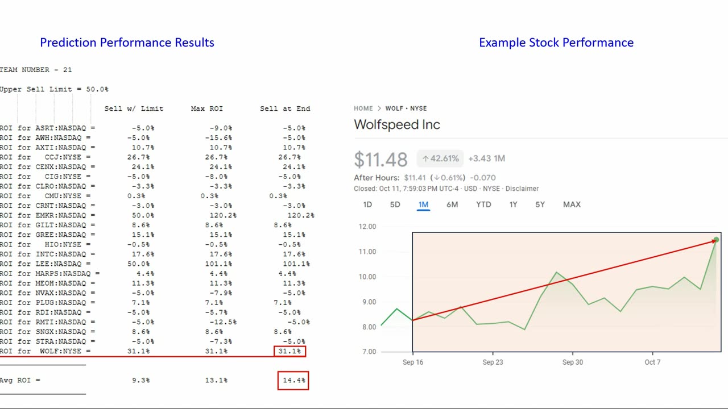Click the ROI for INTC:NASDAQ row label
728x409 pixels.
pos(48,254)
